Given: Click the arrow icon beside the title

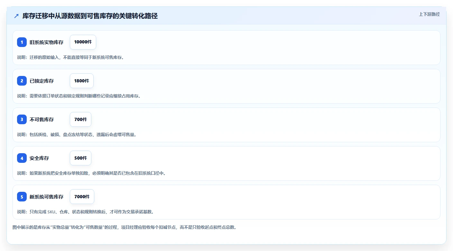Looking at the screenshot, I should (16, 16).
